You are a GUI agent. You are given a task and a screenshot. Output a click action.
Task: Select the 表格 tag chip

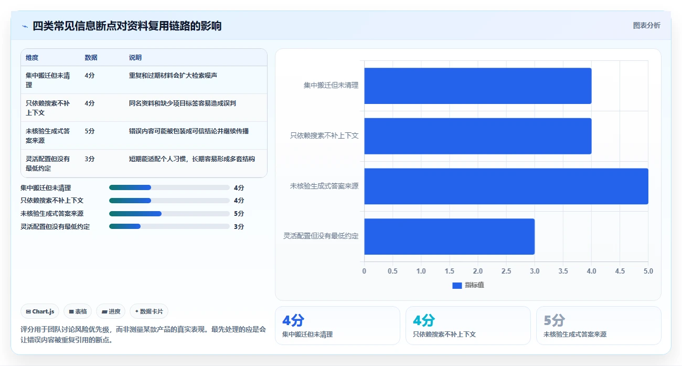pos(78,311)
